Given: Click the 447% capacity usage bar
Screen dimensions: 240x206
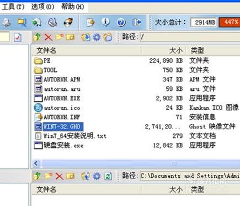Looking at the screenshot, I should pyautogui.click(x=230, y=22).
